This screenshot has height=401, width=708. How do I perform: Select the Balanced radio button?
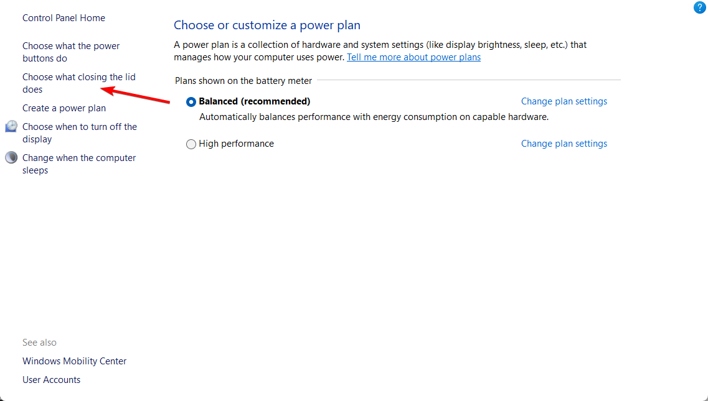(x=191, y=101)
